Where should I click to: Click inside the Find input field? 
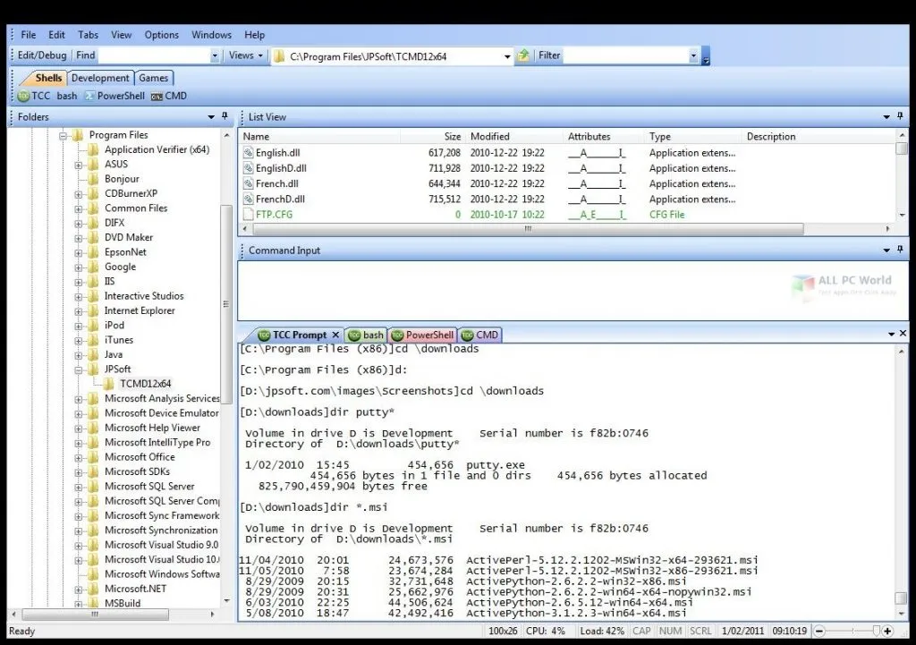coord(157,55)
